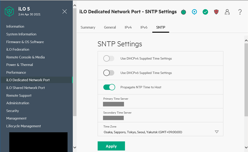Click the Time Zone dropdown arrow

point(217,132)
